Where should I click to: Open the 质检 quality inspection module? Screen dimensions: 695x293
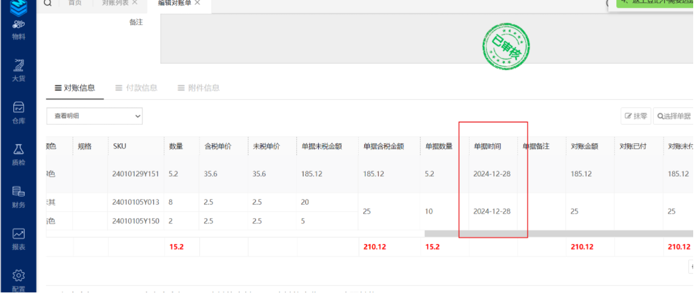pos(18,154)
